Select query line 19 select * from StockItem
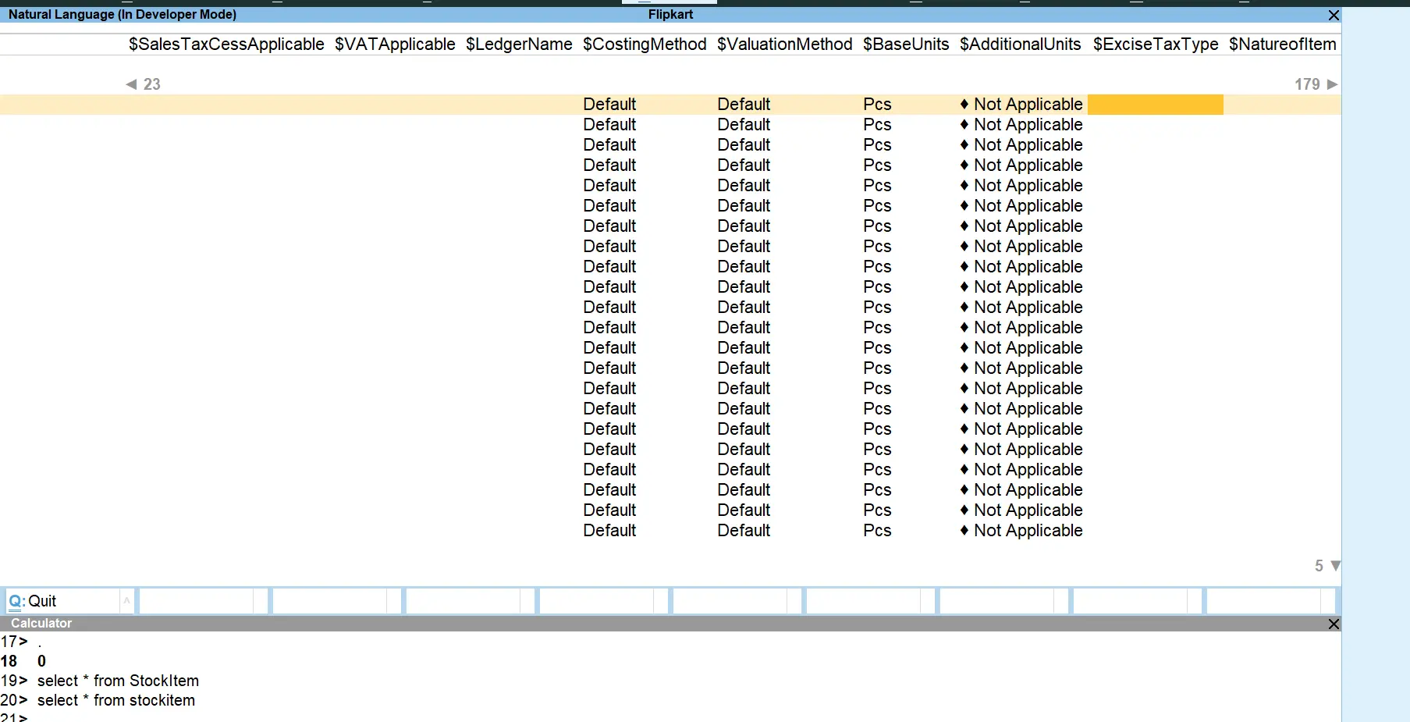This screenshot has height=722, width=1410. point(117,680)
